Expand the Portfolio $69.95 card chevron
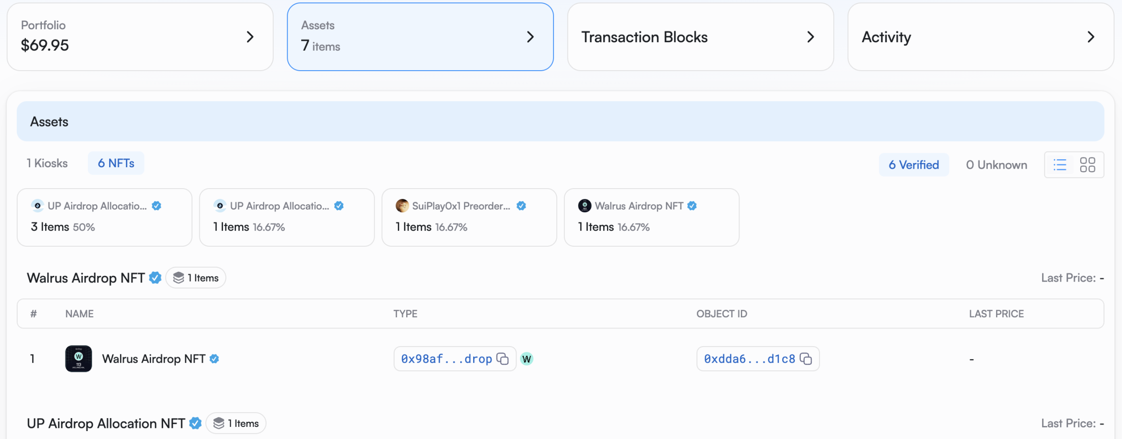Screen dimensions: 1122x439 [250, 37]
